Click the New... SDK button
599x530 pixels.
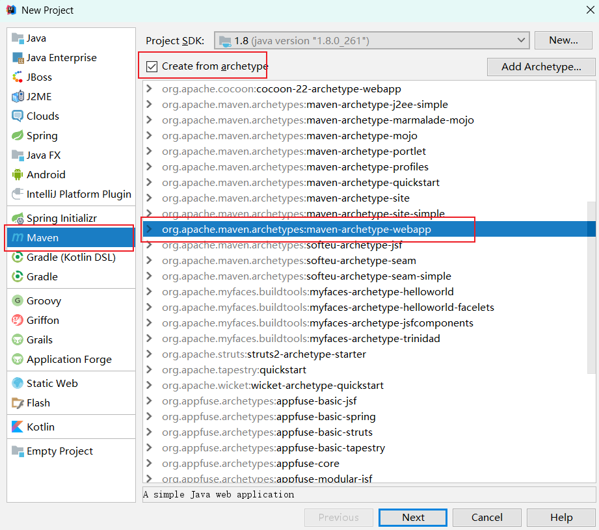point(563,40)
